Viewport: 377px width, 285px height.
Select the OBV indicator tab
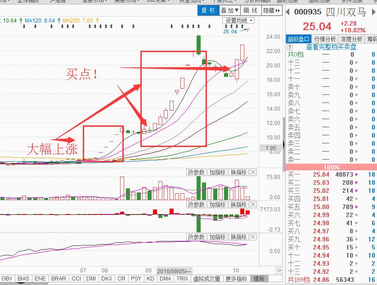[x=7, y=279]
